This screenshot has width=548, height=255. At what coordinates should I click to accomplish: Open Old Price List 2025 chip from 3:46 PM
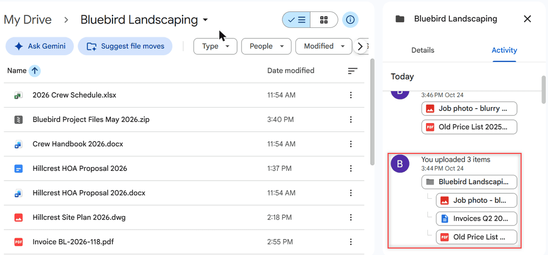tap(469, 127)
